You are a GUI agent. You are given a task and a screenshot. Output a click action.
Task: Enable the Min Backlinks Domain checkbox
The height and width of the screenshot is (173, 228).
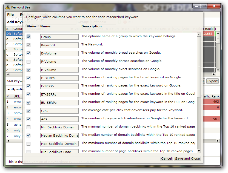coord(29,127)
